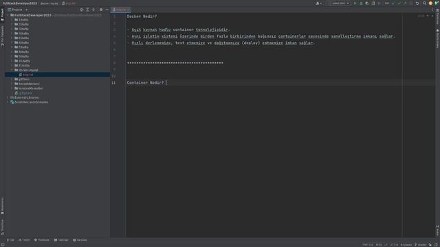Screen dimensions: 440x247
Task: Run with coverage icon in toolbar
Action: click(x=367, y=3)
